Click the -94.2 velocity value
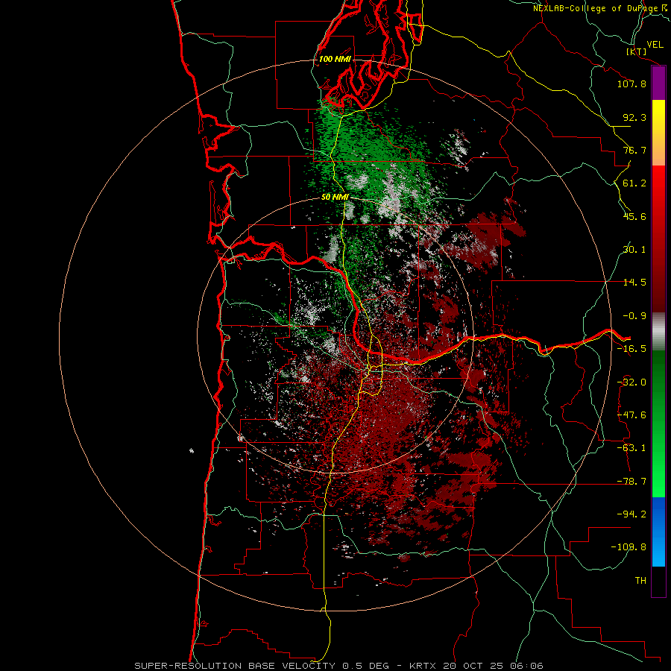The image size is (671, 671). (631, 514)
